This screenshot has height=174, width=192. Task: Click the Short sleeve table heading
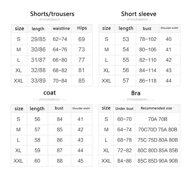pos(139,14)
